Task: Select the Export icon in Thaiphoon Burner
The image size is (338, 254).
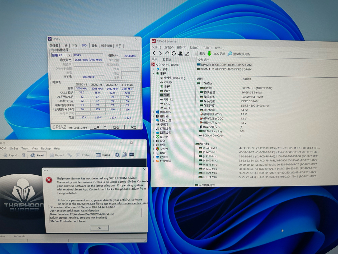Action: pyautogui.click(x=11, y=155)
